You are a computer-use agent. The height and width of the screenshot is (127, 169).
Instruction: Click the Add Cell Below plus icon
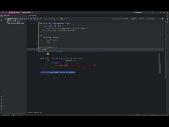[29, 19]
